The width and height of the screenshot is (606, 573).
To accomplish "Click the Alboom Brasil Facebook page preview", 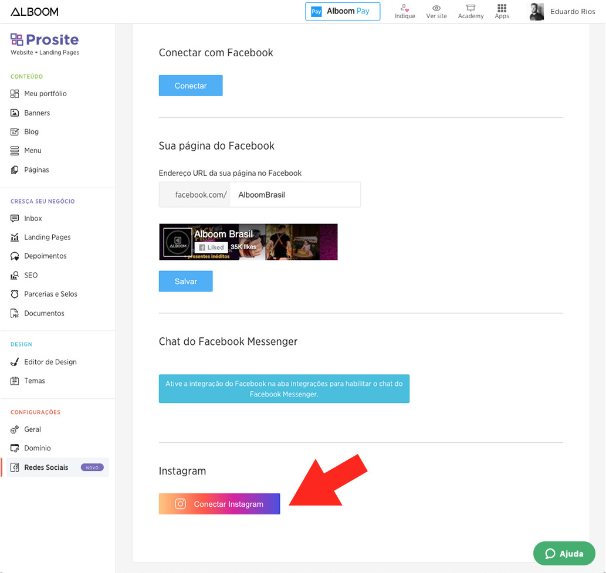I will [248, 242].
